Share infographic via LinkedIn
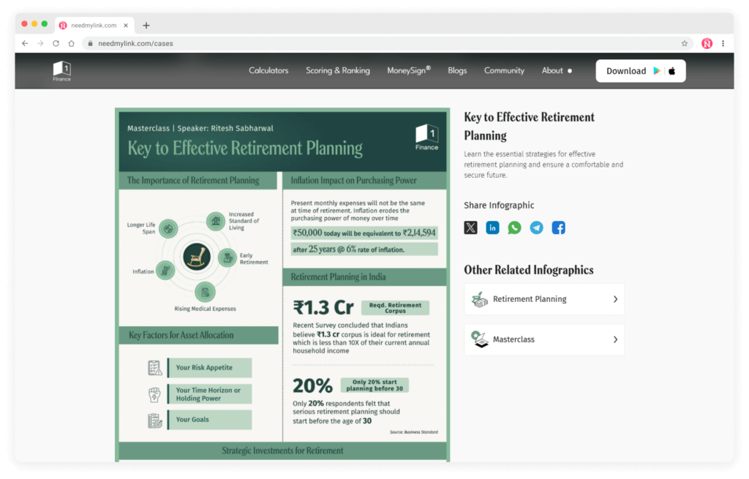Screen dimensions: 749x479 click(492, 227)
